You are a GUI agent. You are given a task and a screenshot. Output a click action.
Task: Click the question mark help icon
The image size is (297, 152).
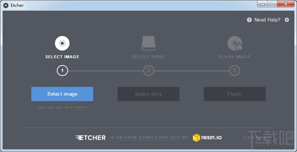249,20
